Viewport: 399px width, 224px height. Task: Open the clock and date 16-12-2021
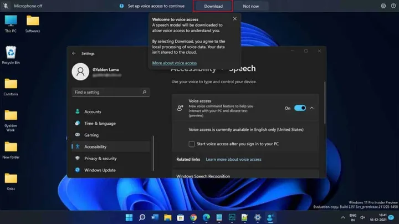point(378,217)
